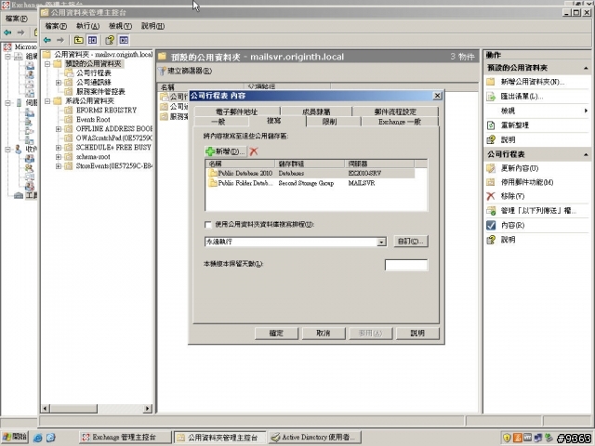Click the up-one-level folder toolbar icon
Viewport: 595px width, 446px height.
[x=78, y=40]
